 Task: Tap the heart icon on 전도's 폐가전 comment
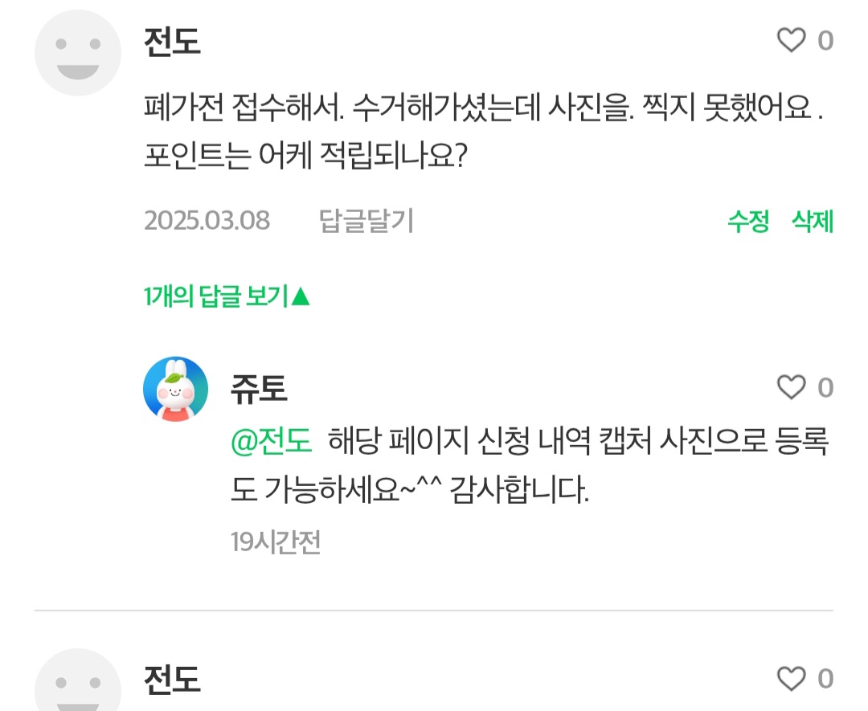[x=792, y=40]
